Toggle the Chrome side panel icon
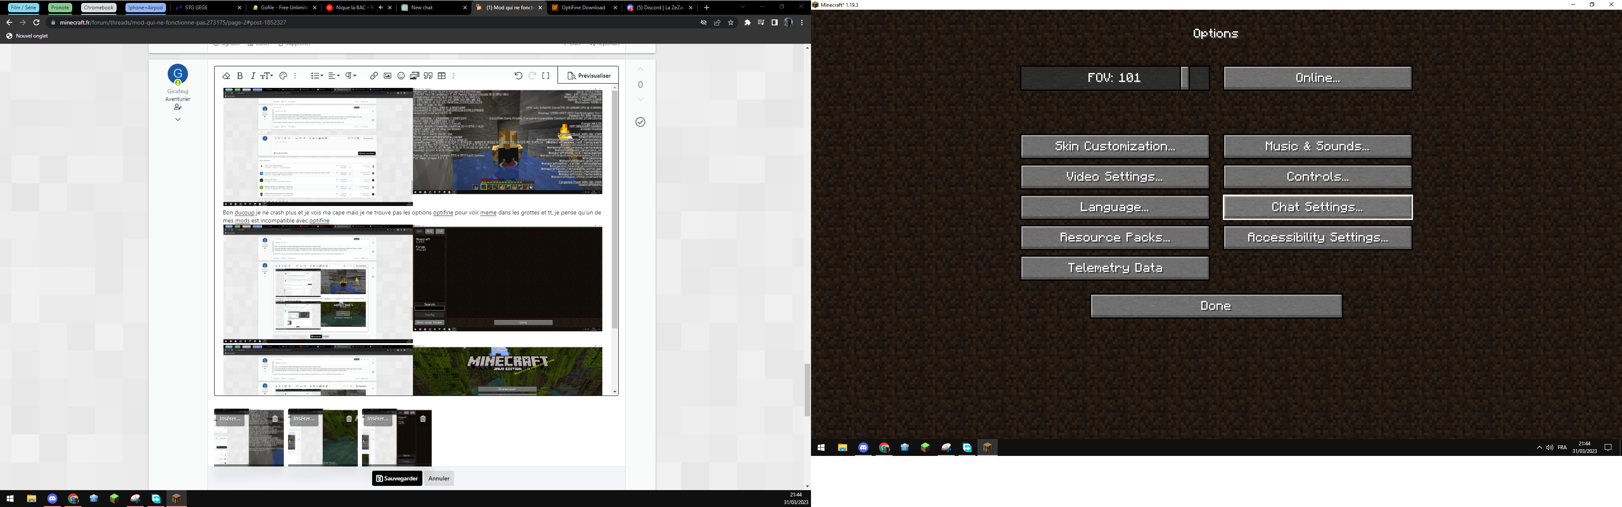1622x507 pixels. pos(775,22)
